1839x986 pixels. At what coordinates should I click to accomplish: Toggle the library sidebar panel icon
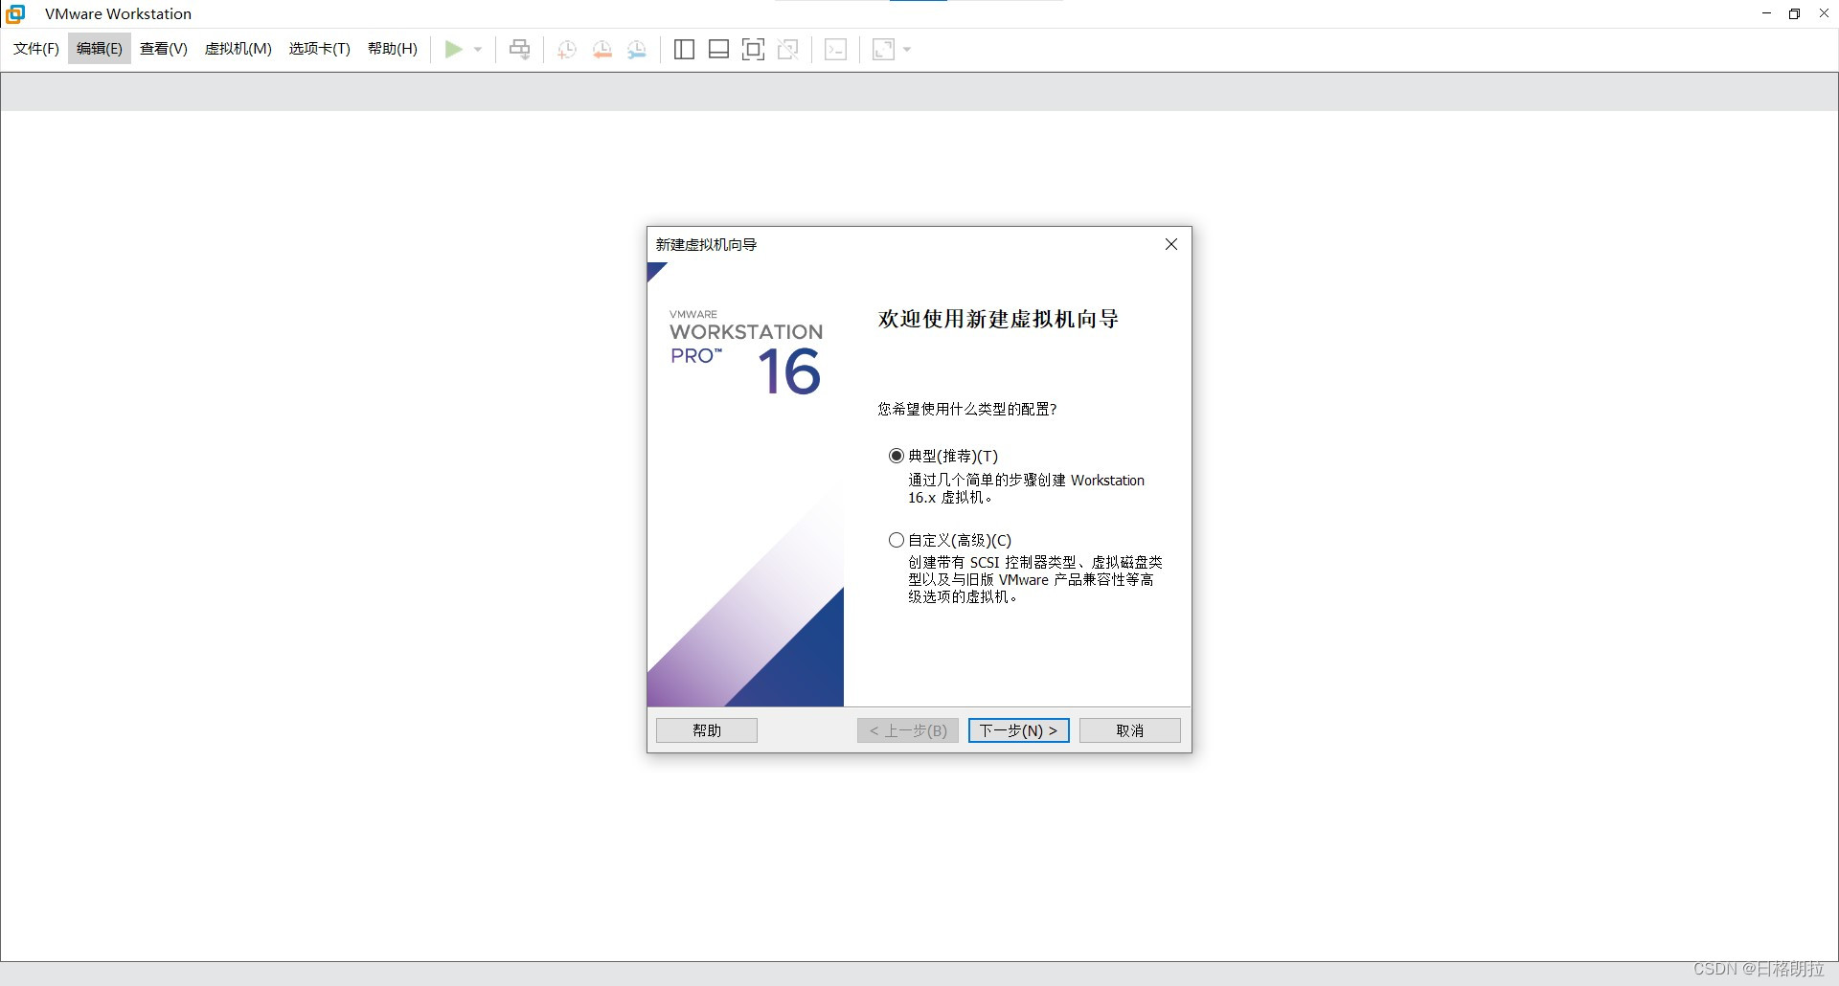[x=684, y=49]
